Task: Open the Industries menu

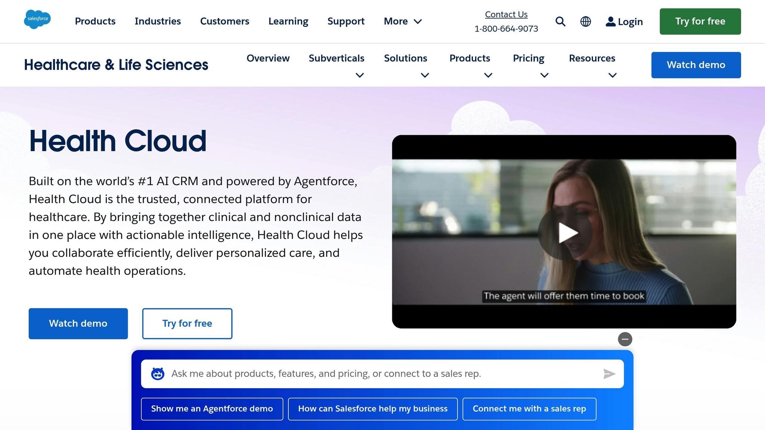Action: [x=158, y=21]
